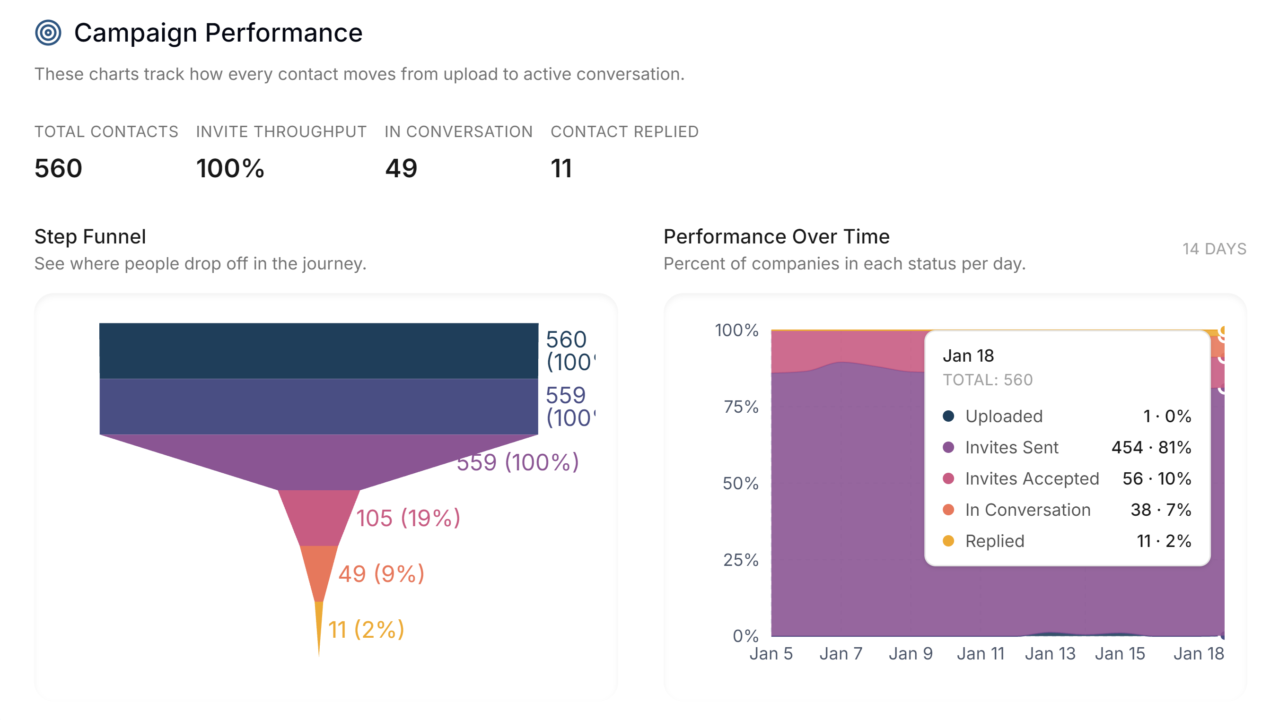The width and height of the screenshot is (1270, 720).
Task: Toggle the Uploaded series visibility in legend
Action: click(x=1004, y=416)
